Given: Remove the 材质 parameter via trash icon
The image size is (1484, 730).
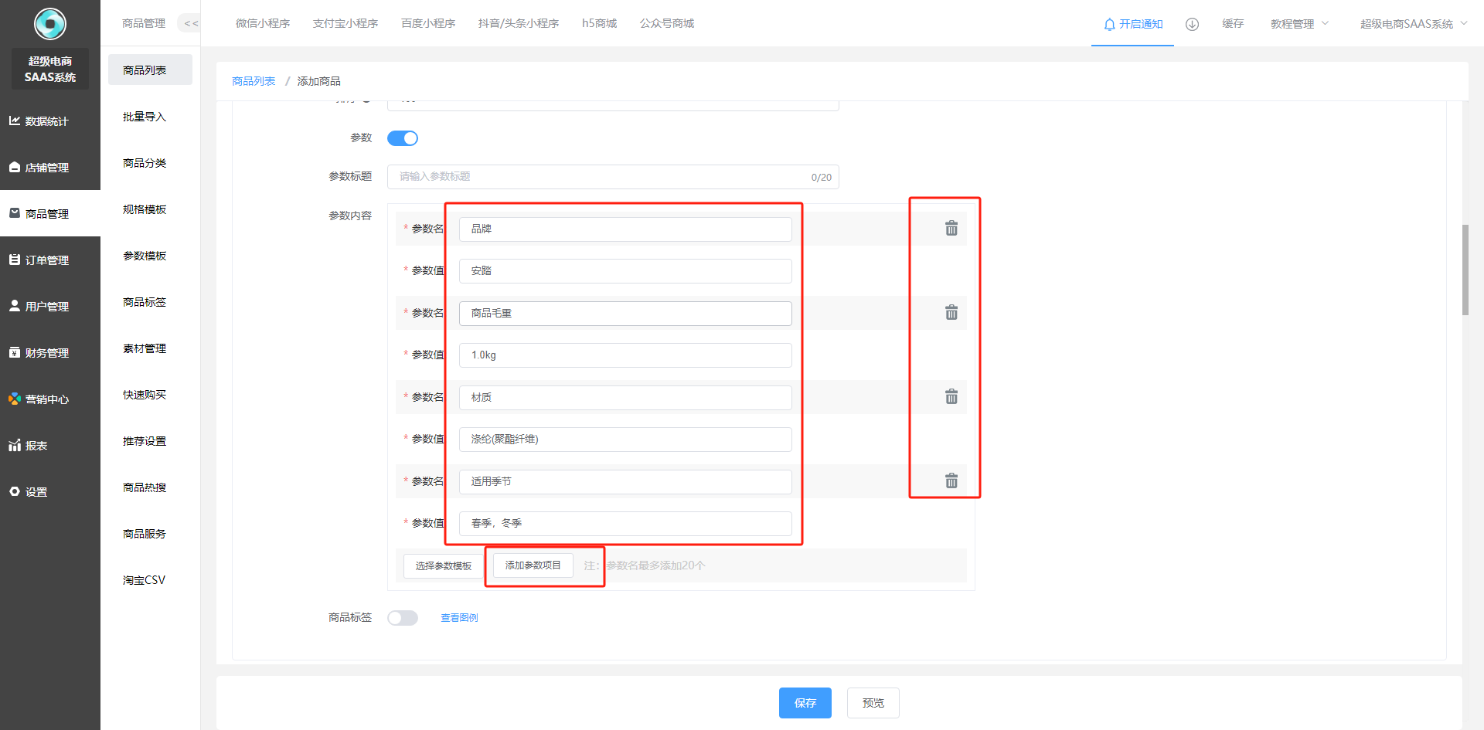Looking at the screenshot, I should pos(951,397).
